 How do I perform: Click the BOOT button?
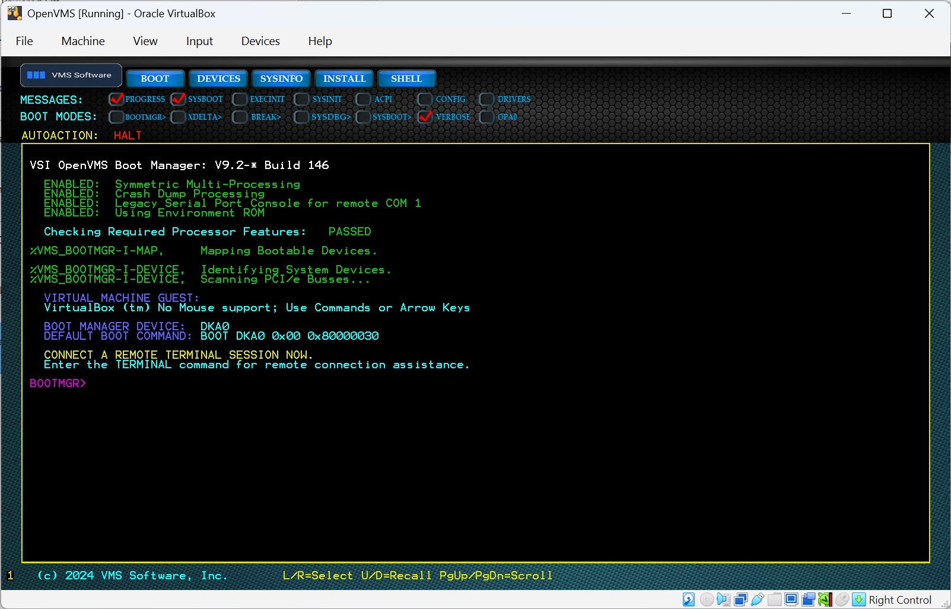(x=155, y=78)
